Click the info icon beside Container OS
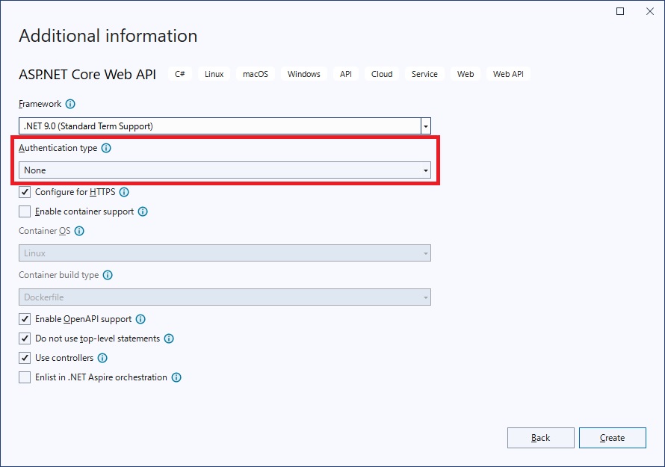This screenshot has height=467, width=665. 79,231
